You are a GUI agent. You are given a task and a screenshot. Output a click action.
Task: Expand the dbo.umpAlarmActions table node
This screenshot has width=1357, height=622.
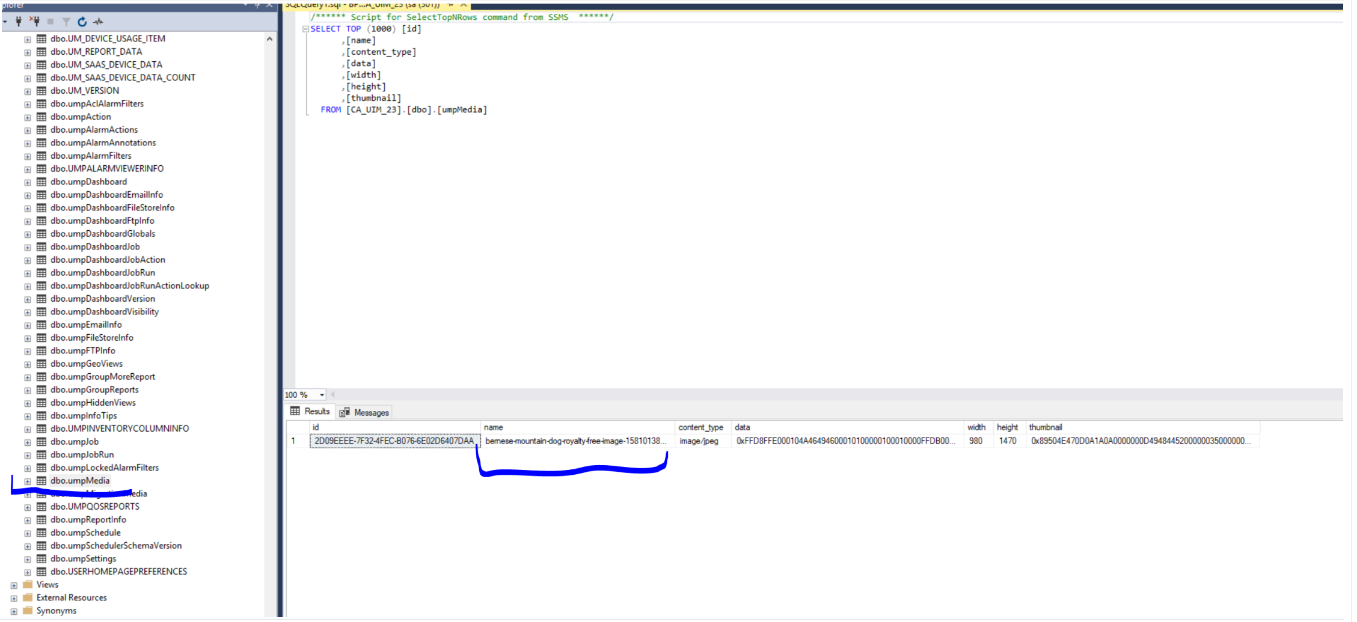28,130
